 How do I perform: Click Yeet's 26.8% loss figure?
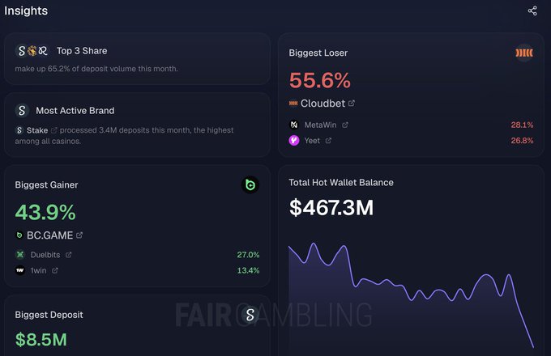click(522, 141)
